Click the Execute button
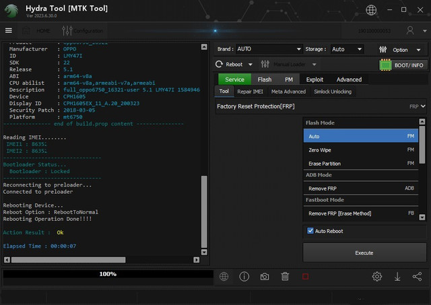 click(364, 252)
